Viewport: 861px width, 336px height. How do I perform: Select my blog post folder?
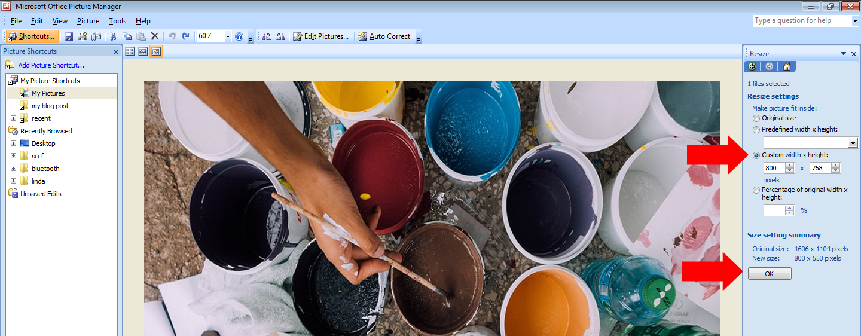[50, 106]
